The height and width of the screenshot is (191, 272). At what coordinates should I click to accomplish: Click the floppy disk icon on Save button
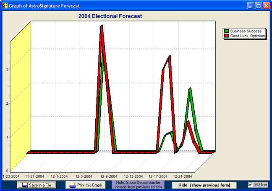click(x=25, y=185)
